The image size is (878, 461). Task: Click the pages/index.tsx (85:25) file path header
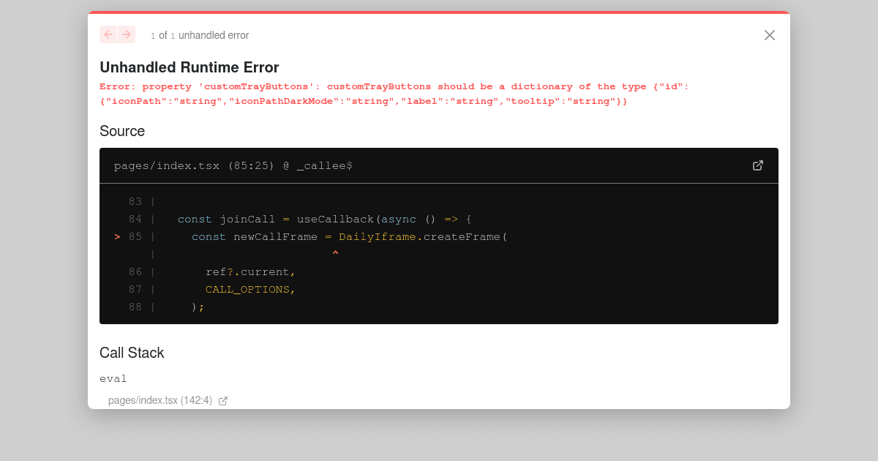coord(233,165)
